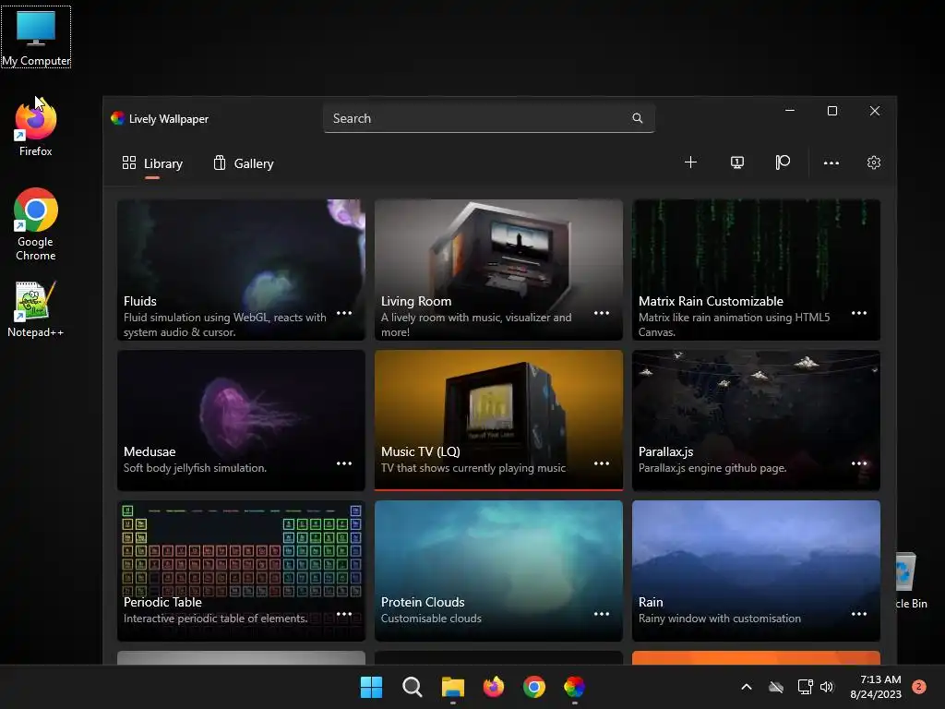Click the volume speaker tray icon

coord(826,687)
